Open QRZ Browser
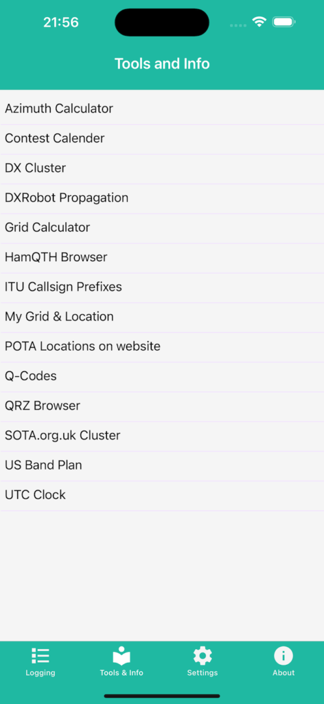Viewport: 324px width, 704px height. [162, 406]
